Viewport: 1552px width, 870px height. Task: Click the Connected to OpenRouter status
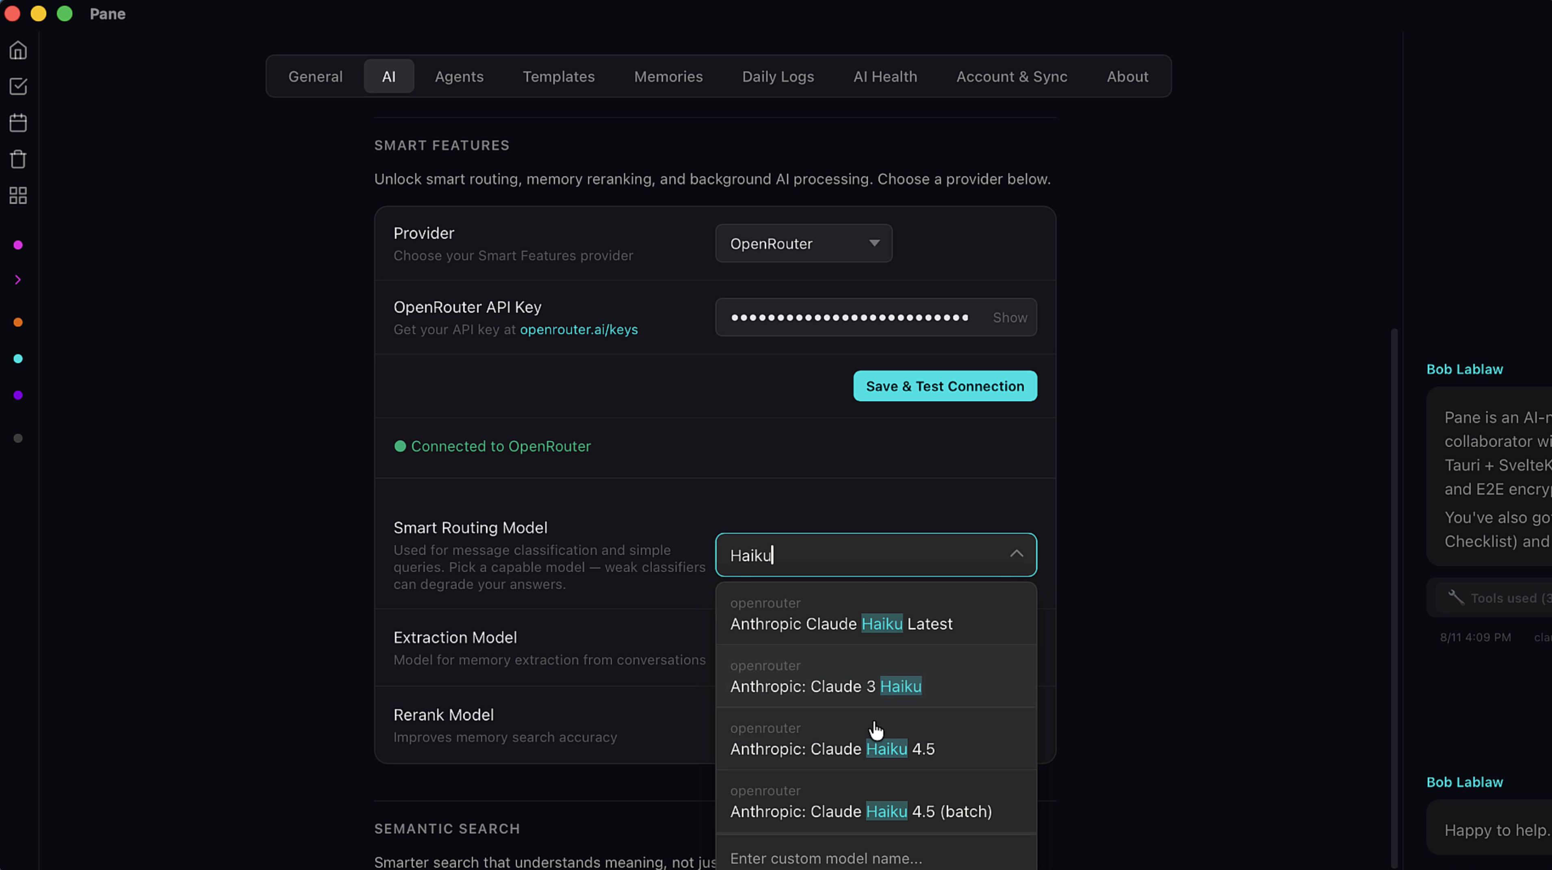(x=492, y=446)
